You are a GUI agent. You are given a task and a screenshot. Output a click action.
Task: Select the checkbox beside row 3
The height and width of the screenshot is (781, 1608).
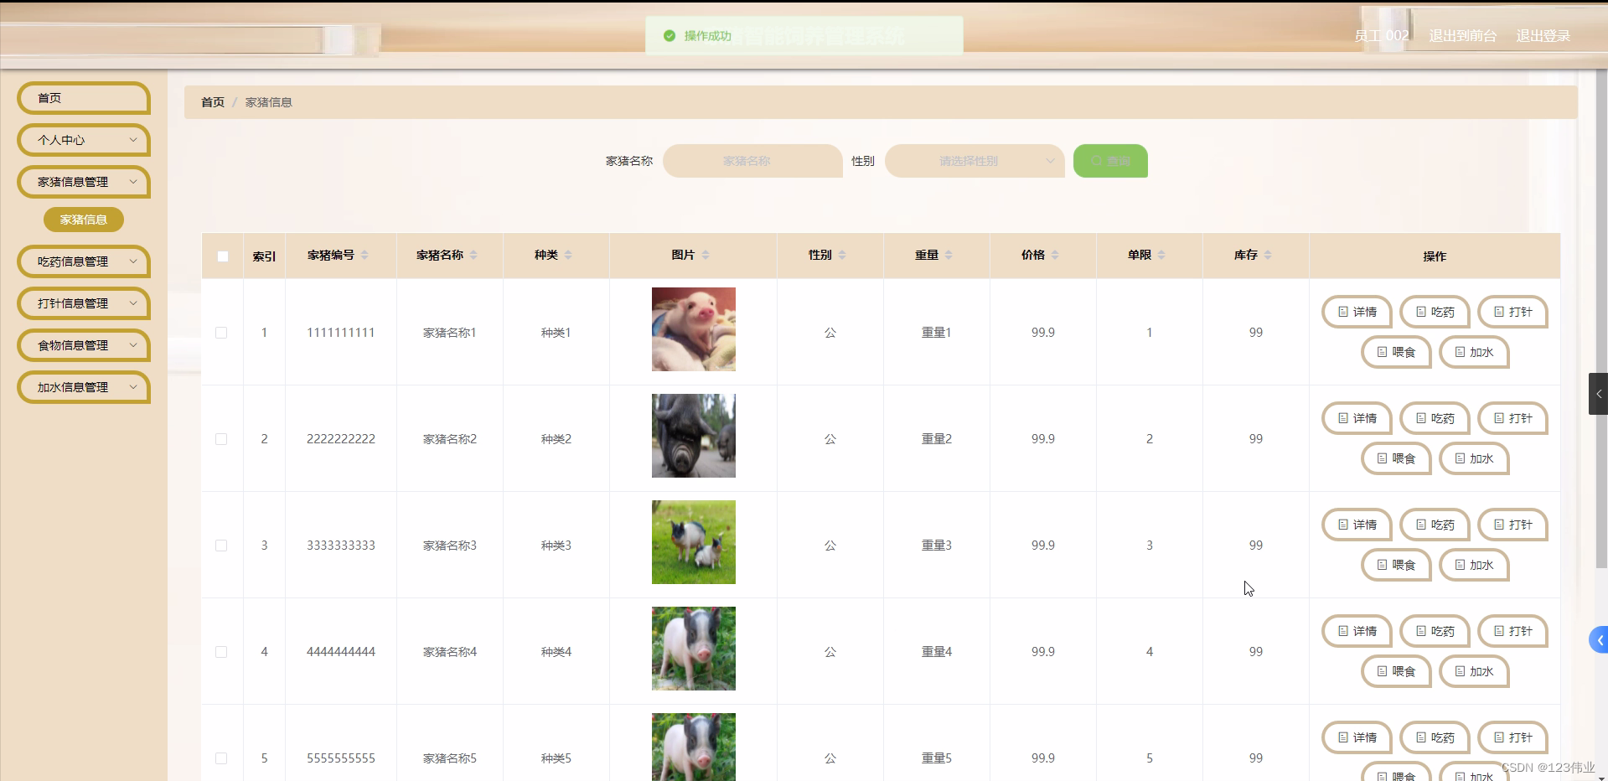point(221,546)
